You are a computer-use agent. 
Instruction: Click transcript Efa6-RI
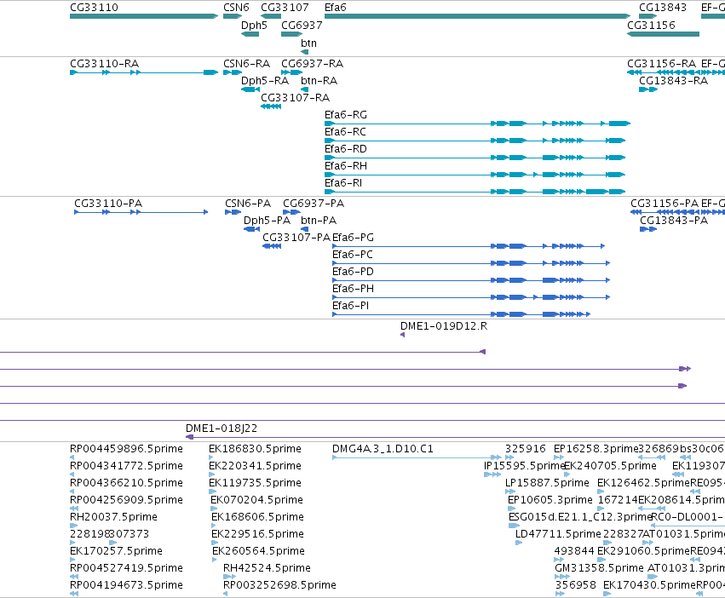tap(475, 192)
